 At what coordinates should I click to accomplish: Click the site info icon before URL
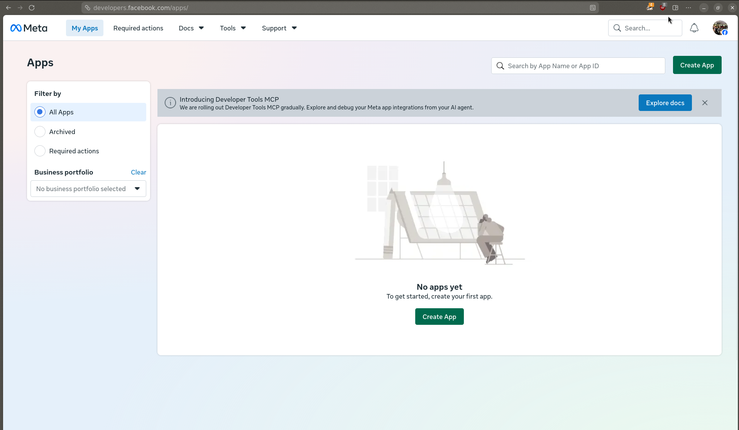click(x=88, y=8)
